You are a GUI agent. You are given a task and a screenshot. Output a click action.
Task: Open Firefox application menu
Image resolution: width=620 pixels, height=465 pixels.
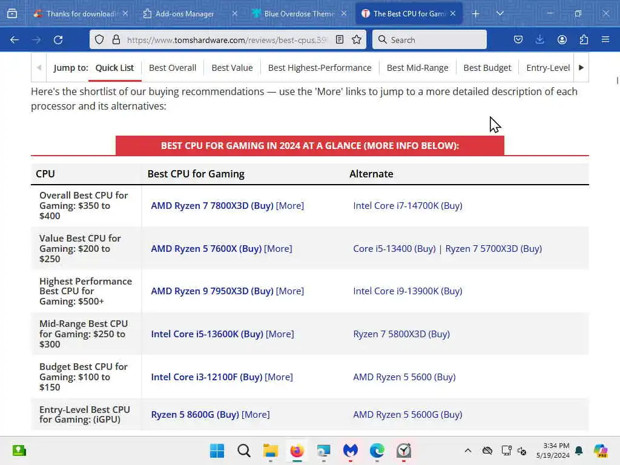605,39
